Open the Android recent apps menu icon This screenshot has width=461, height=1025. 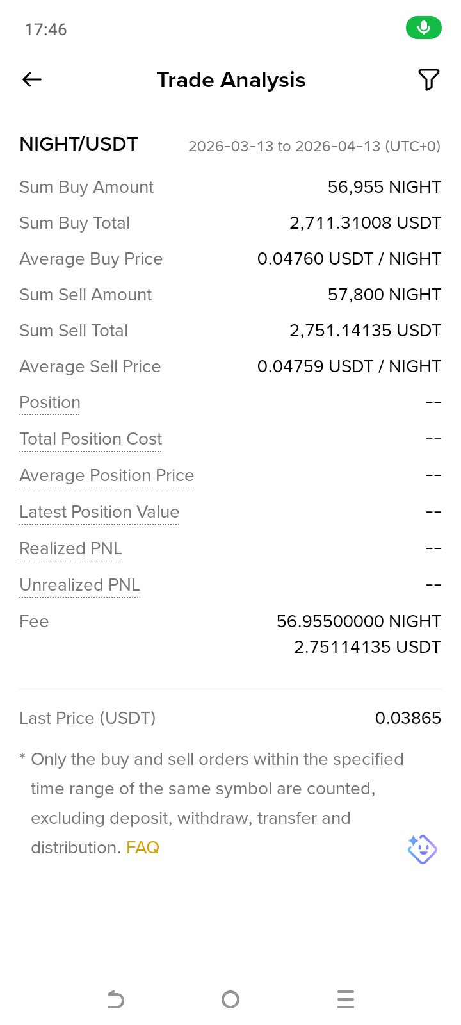point(346,999)
